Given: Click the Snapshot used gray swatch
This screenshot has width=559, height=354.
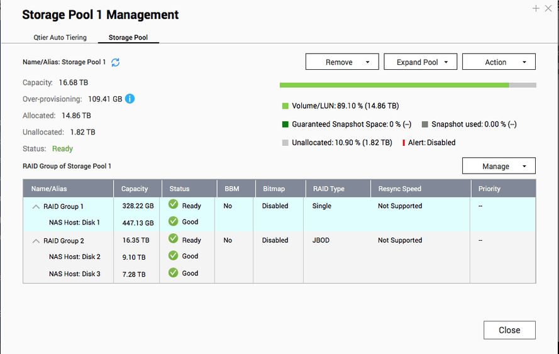Looking at the screenshot, I should point(425,124).
